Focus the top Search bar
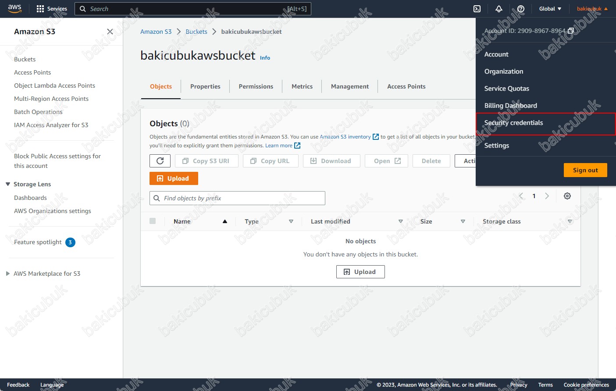 (x=193, y=9)
